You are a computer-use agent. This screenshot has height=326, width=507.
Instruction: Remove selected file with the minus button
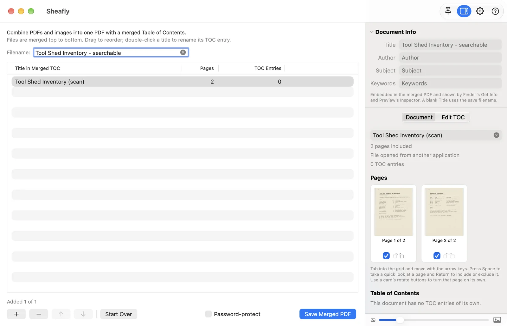pos(39,314)
